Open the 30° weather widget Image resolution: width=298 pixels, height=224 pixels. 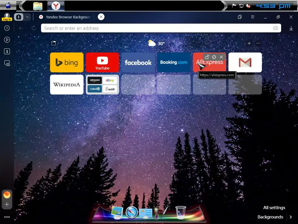pos(156,43)
